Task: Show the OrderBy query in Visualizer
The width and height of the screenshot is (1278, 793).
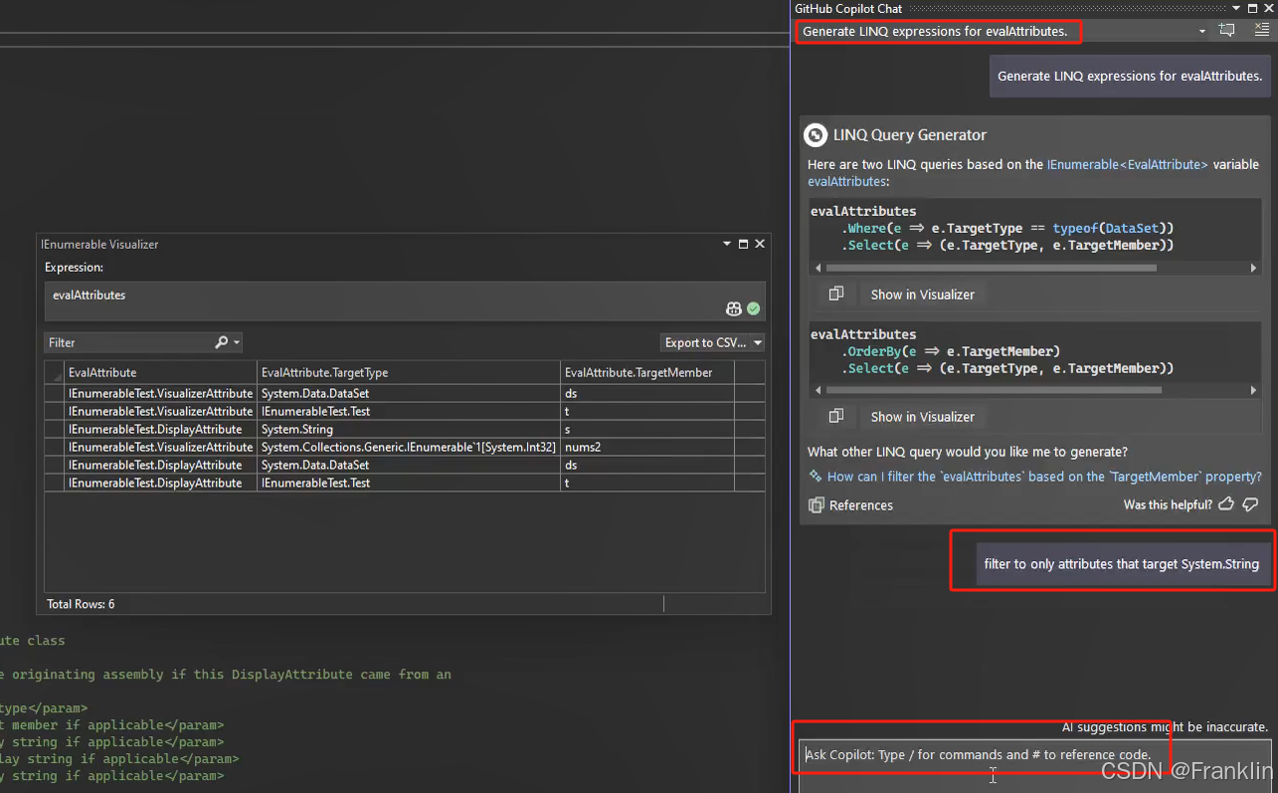Action: click(x=922, y=417)
